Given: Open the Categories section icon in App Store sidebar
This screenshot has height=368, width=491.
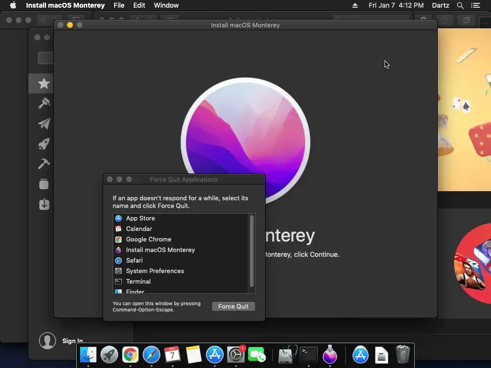Looking at the screenshot, I should [x=44, y=184].
